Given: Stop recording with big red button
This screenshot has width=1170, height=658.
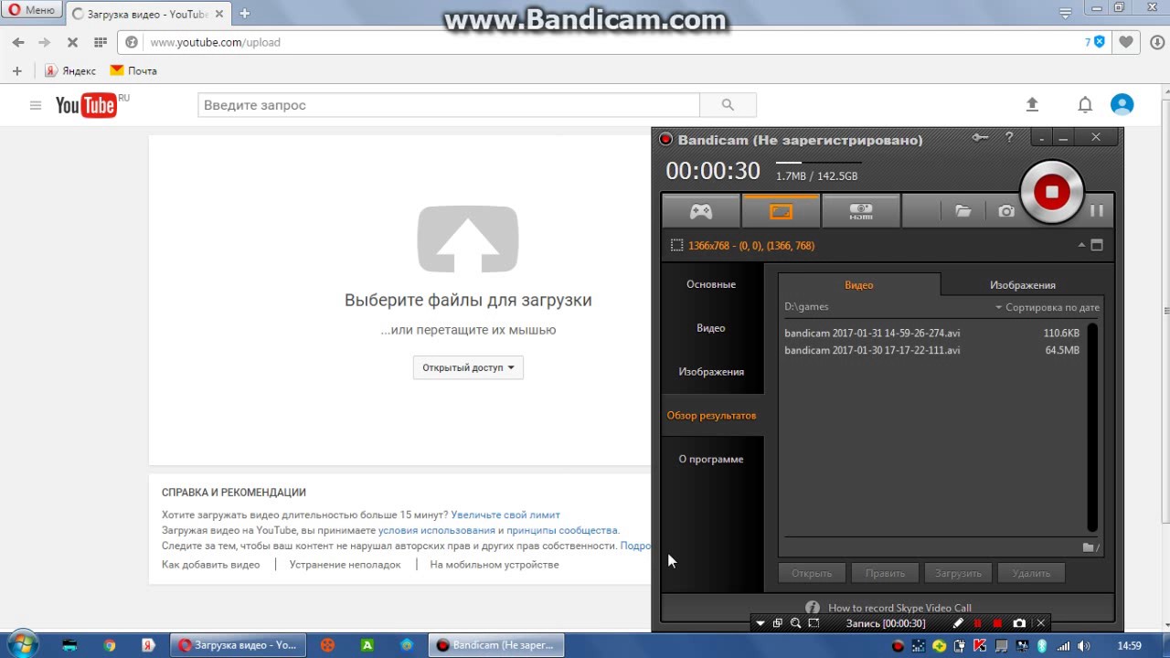Looking at the screenshot, I should click(x=1051, y=192).
